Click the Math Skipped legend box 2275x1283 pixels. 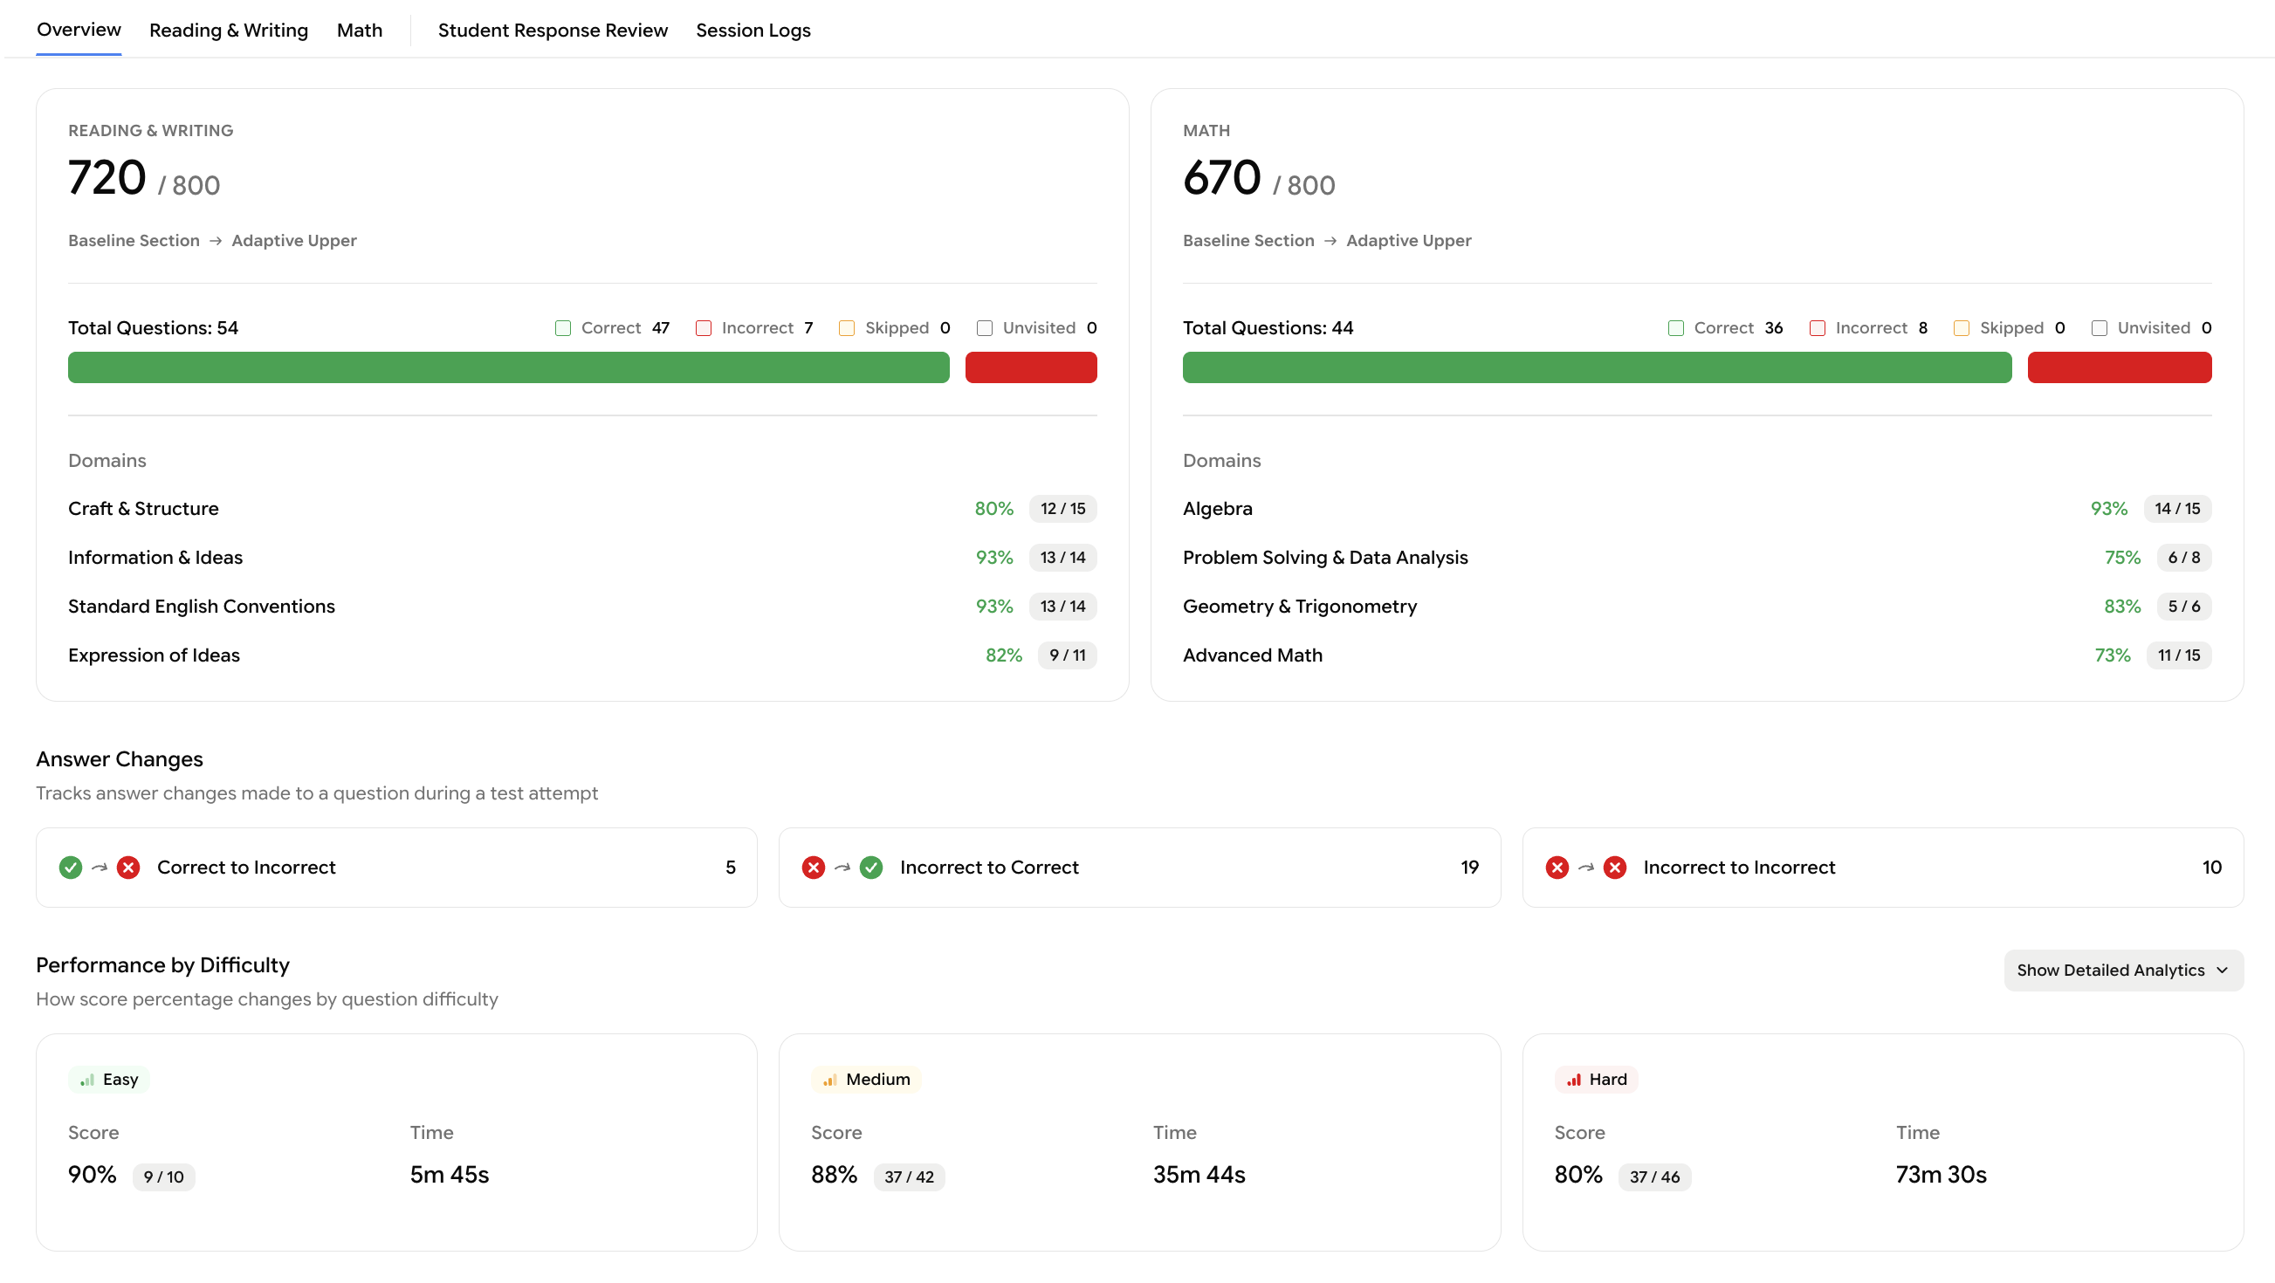pyautogui.click(x=1962, y=328)
